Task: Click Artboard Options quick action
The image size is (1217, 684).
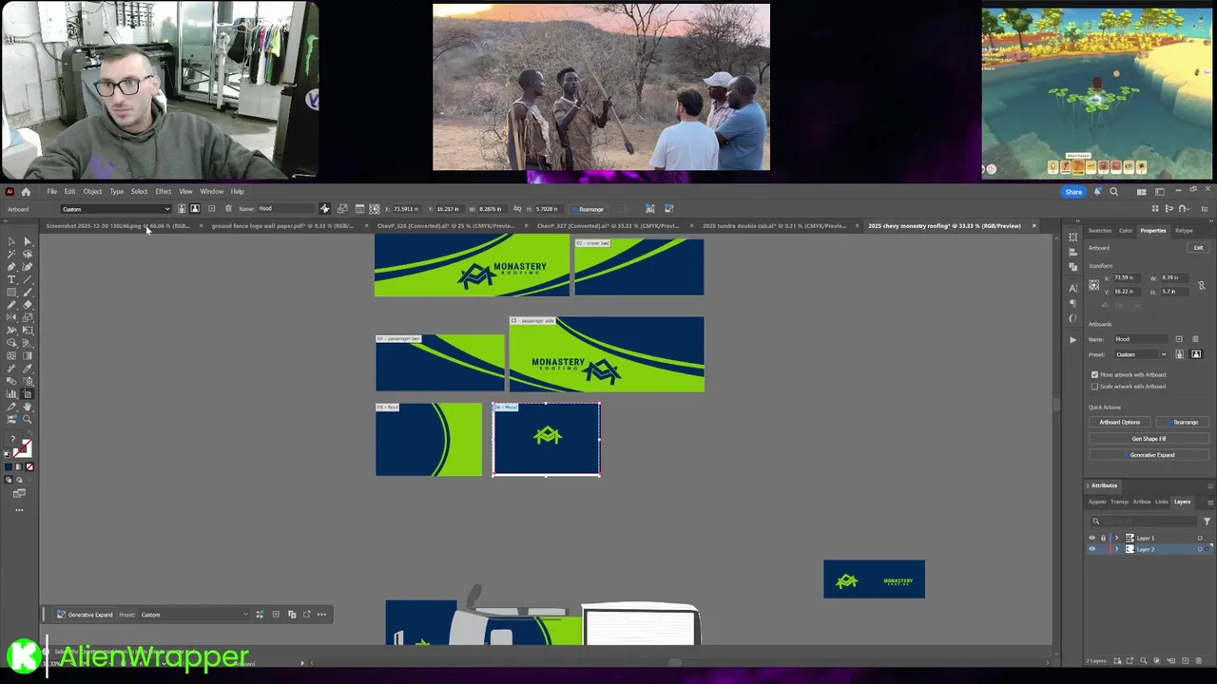Action: (1119, 422)
